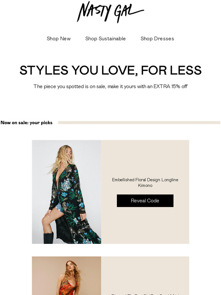This screenshot has width=221, height=295.
Task: Go to Shop Sustainable
Action: click(x=105, y=38)
